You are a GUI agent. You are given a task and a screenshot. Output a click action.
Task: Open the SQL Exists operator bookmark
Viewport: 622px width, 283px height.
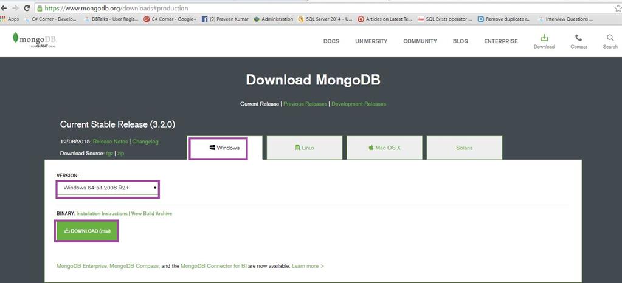(x=444, y=19)
